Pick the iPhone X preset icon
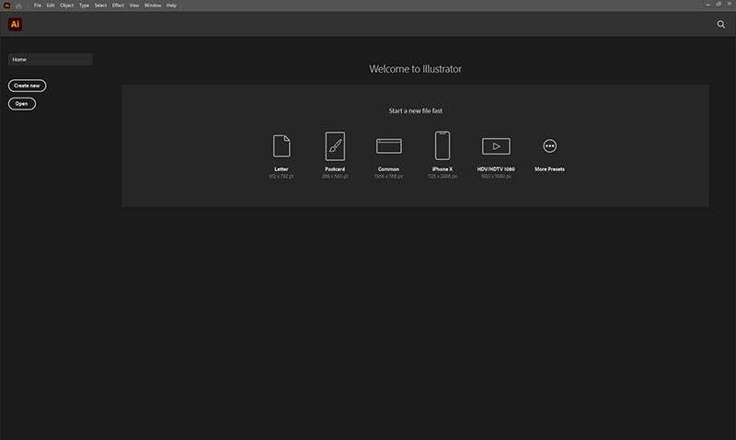Screen dimensions: 736x440 tap(443, 145)
